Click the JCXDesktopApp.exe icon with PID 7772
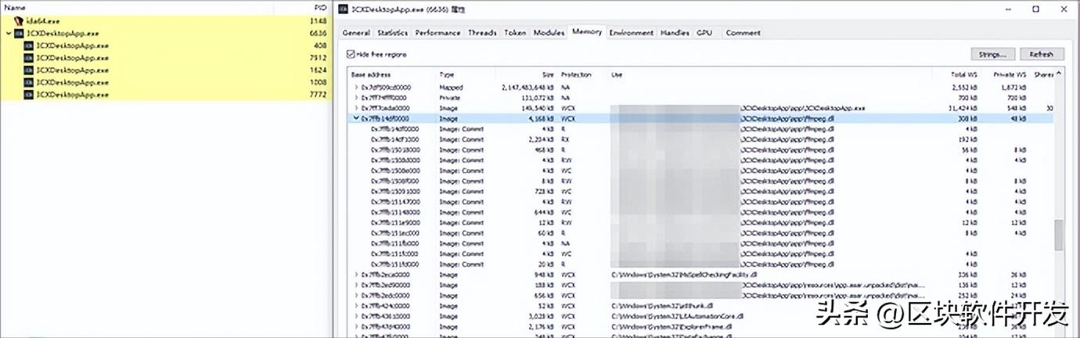The image size is (1080, 338). pyautogui.click(x=29, y=95)
